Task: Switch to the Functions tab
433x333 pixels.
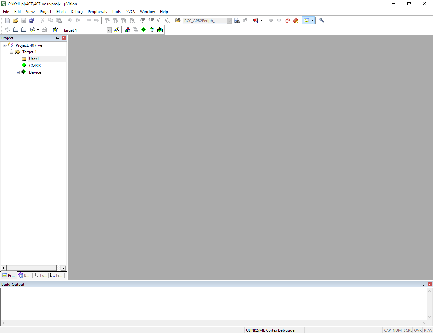Action: pyautogui.click(x=41, y=275)
